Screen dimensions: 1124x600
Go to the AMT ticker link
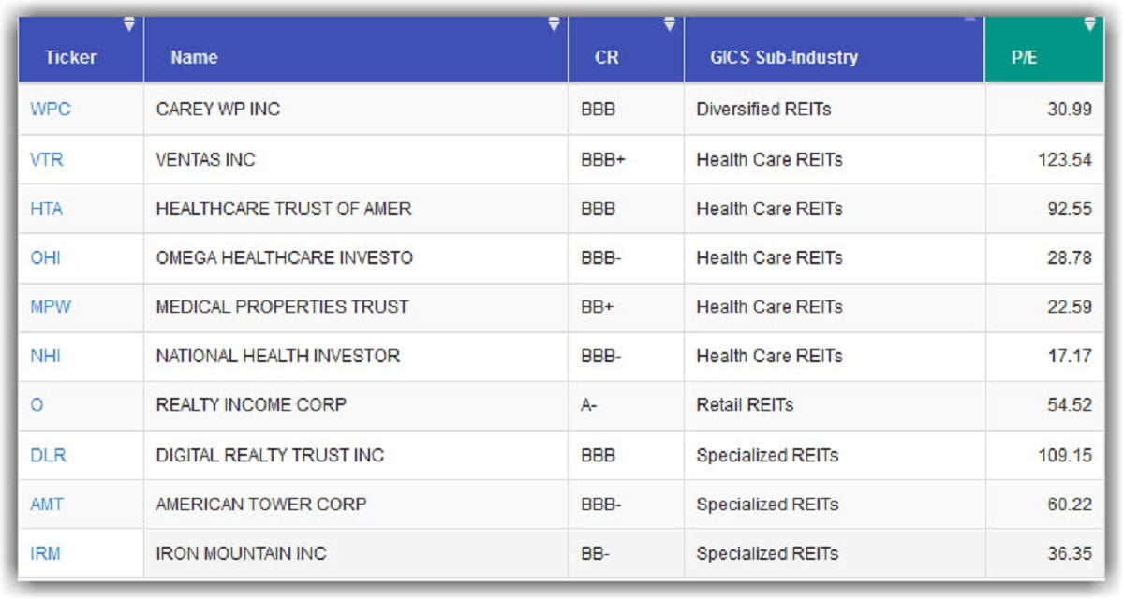(47, 505)
